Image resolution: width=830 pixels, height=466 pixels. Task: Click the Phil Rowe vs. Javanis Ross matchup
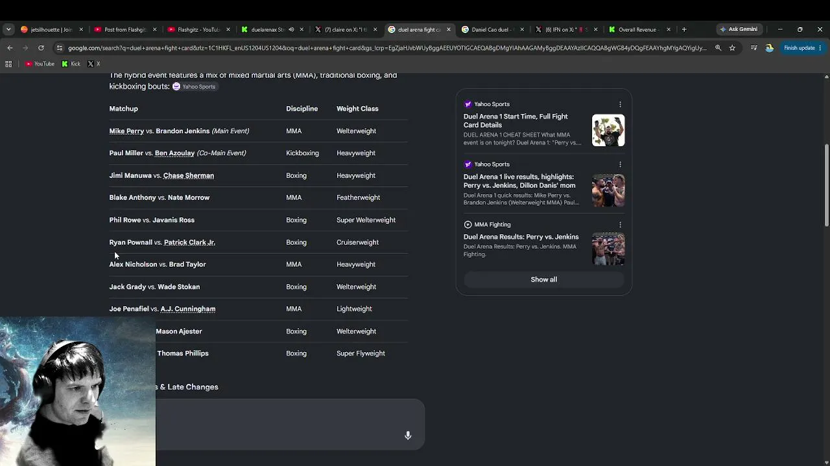(152, 220)
